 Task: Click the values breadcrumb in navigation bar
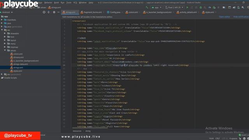[x=42, y=7]
